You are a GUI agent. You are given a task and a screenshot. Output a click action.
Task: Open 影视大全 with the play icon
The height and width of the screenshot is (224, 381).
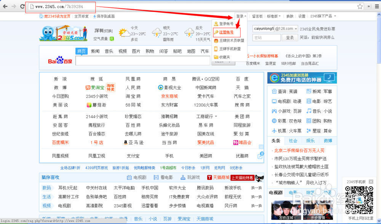[x=170, y=88]
